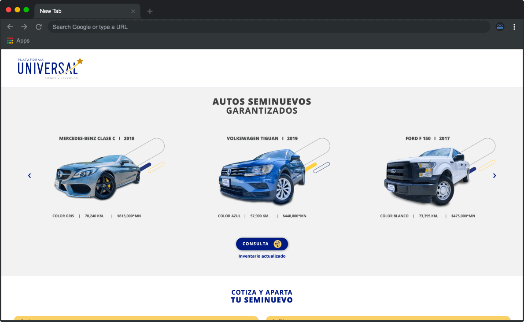The width and height of the screenshot is (524, 322).
Task: Open the Apps grid icon in bookmarks bar
Action: click(10, 41)
